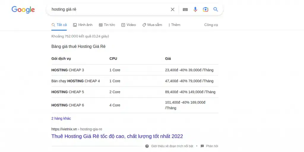Viewport: 304px width, 152px height.
Task: Click the vietnix.vn URL breadcrumb
Action: [77, 129]
